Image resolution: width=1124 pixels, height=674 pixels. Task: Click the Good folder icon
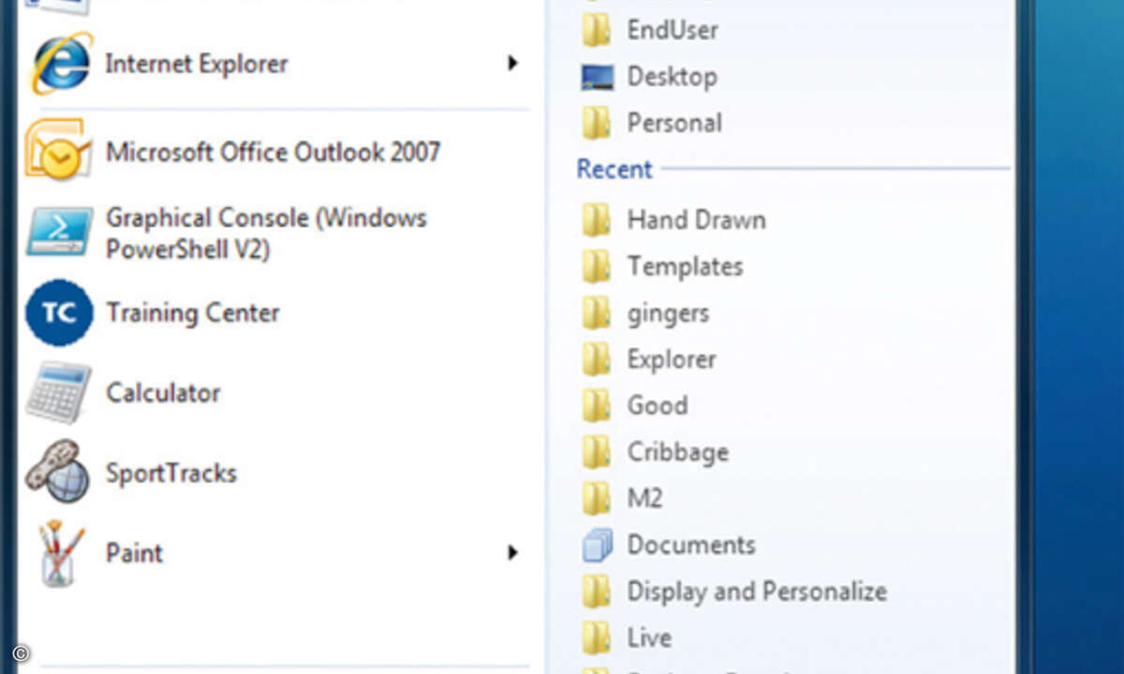coord(597,405)
